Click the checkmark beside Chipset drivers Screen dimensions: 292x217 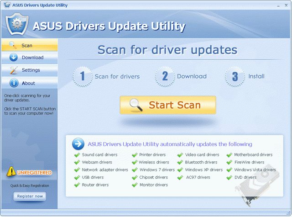pyautogui.click(x=135, y=177)
